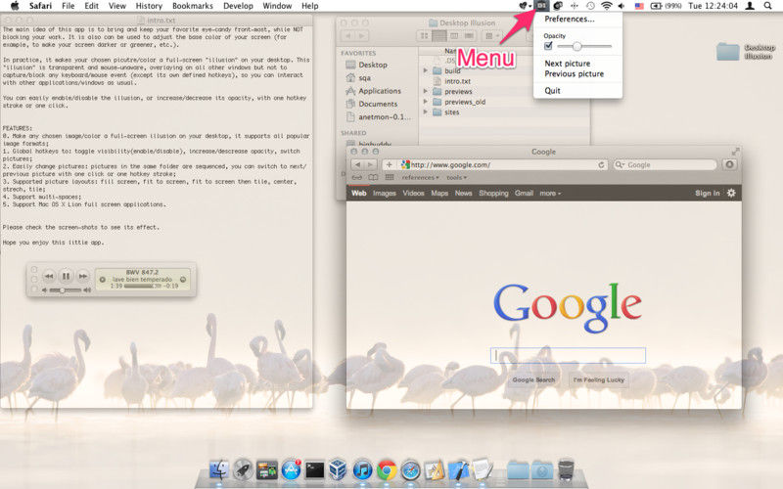783x489 pixels.
Task: Select intro.txt in the Finder file list
Action: tap(457, 81)
